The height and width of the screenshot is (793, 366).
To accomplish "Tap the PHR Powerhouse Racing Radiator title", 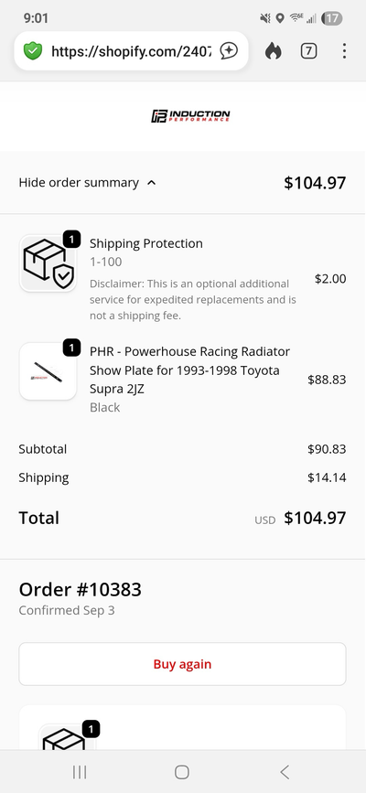I will (189, 370).
